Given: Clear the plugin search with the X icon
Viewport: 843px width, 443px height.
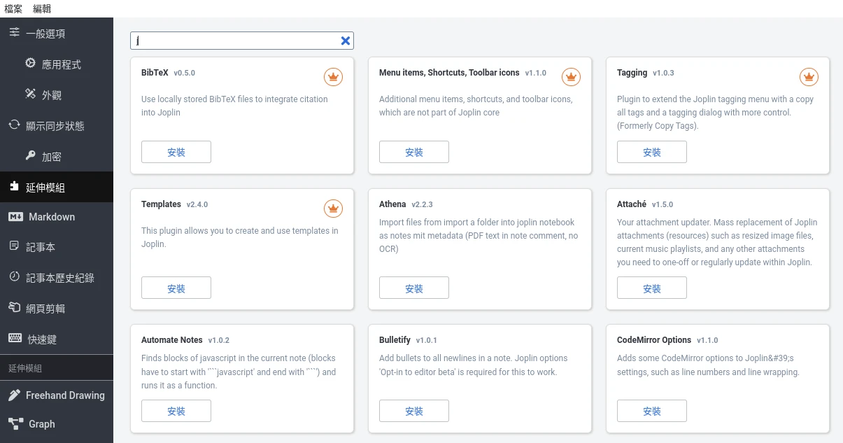Looking at the screenshot, I should tap(345, 41).
